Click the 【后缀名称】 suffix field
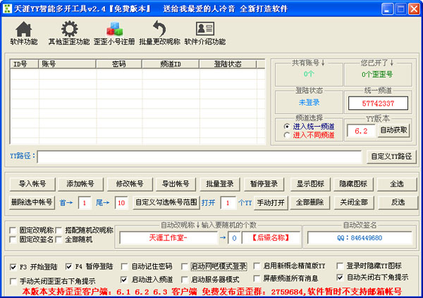 tap(271, 238)
